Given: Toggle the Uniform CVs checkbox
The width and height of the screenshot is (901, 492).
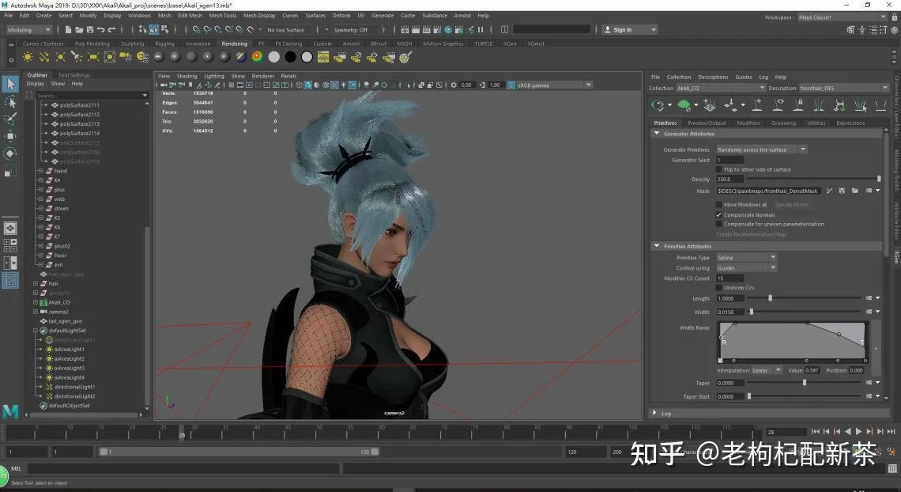Looking at the screenshot, I should (718, 288).
